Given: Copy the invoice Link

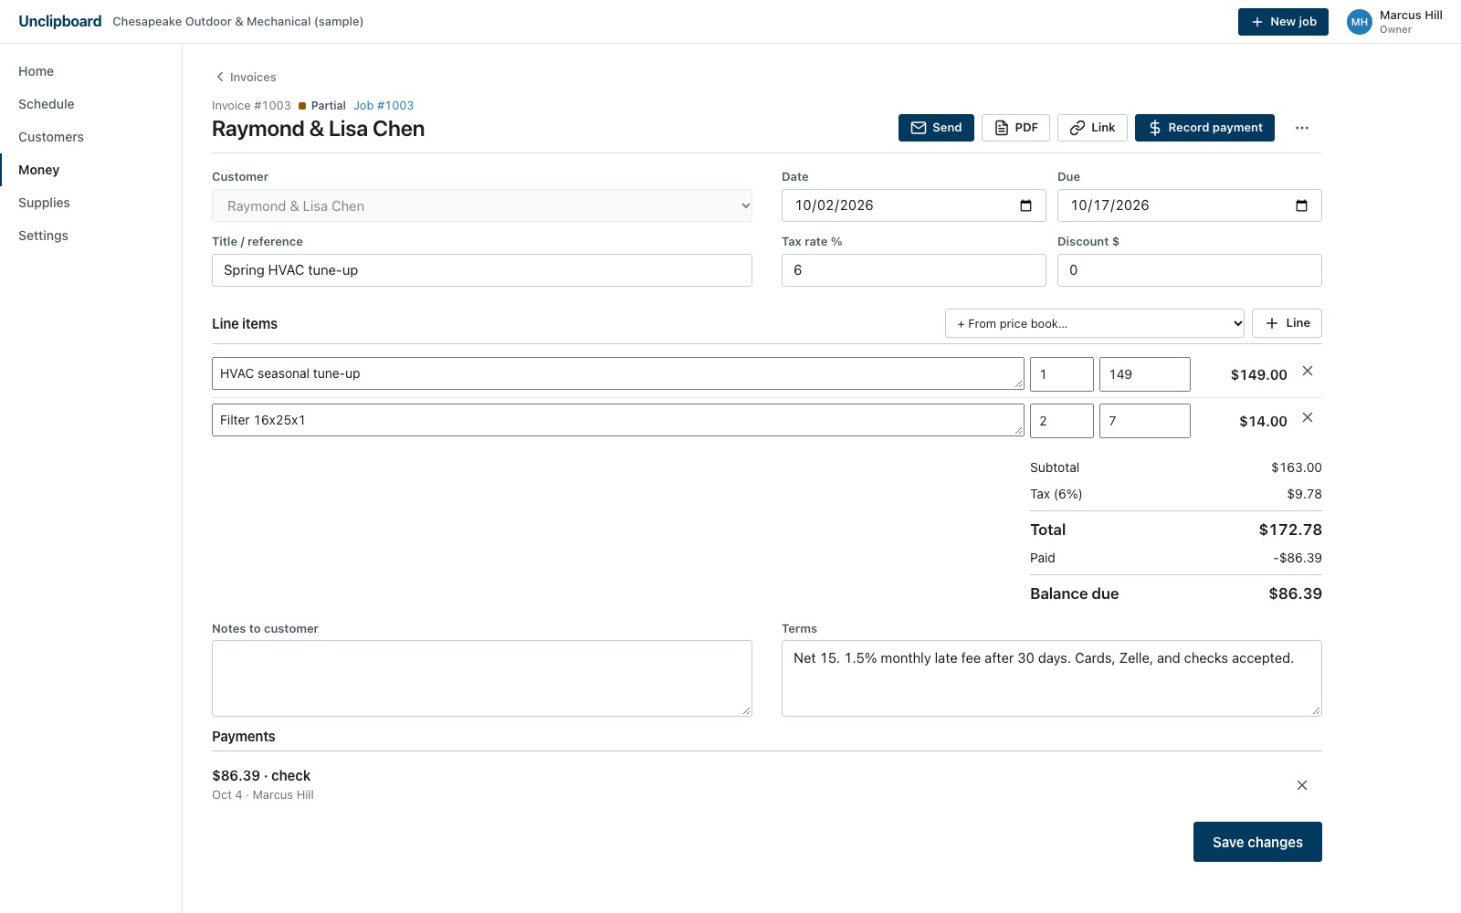Looking at the screenshot, I should pos(1092,128).
